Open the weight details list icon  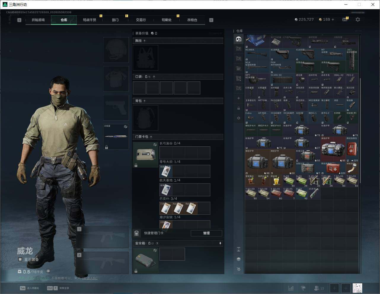pyautogui.click(x=48, y=271)
